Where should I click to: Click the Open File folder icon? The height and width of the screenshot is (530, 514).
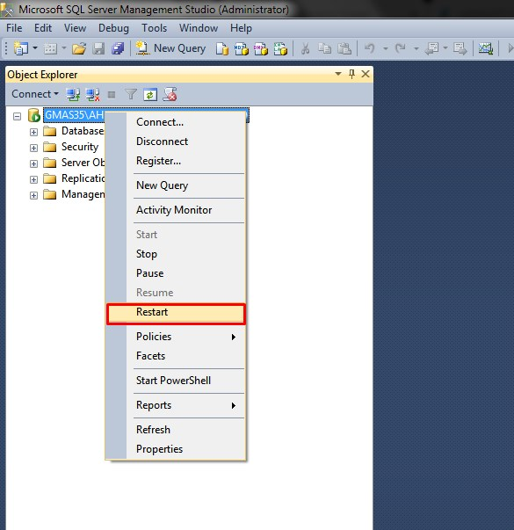tap(79, 48)
